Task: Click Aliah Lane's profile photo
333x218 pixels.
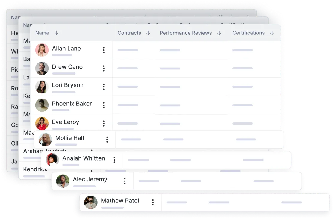Action: pos(42,50)
